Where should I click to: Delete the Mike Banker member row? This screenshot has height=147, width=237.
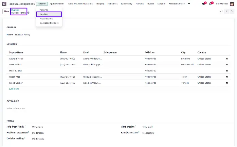coord(227,71)
